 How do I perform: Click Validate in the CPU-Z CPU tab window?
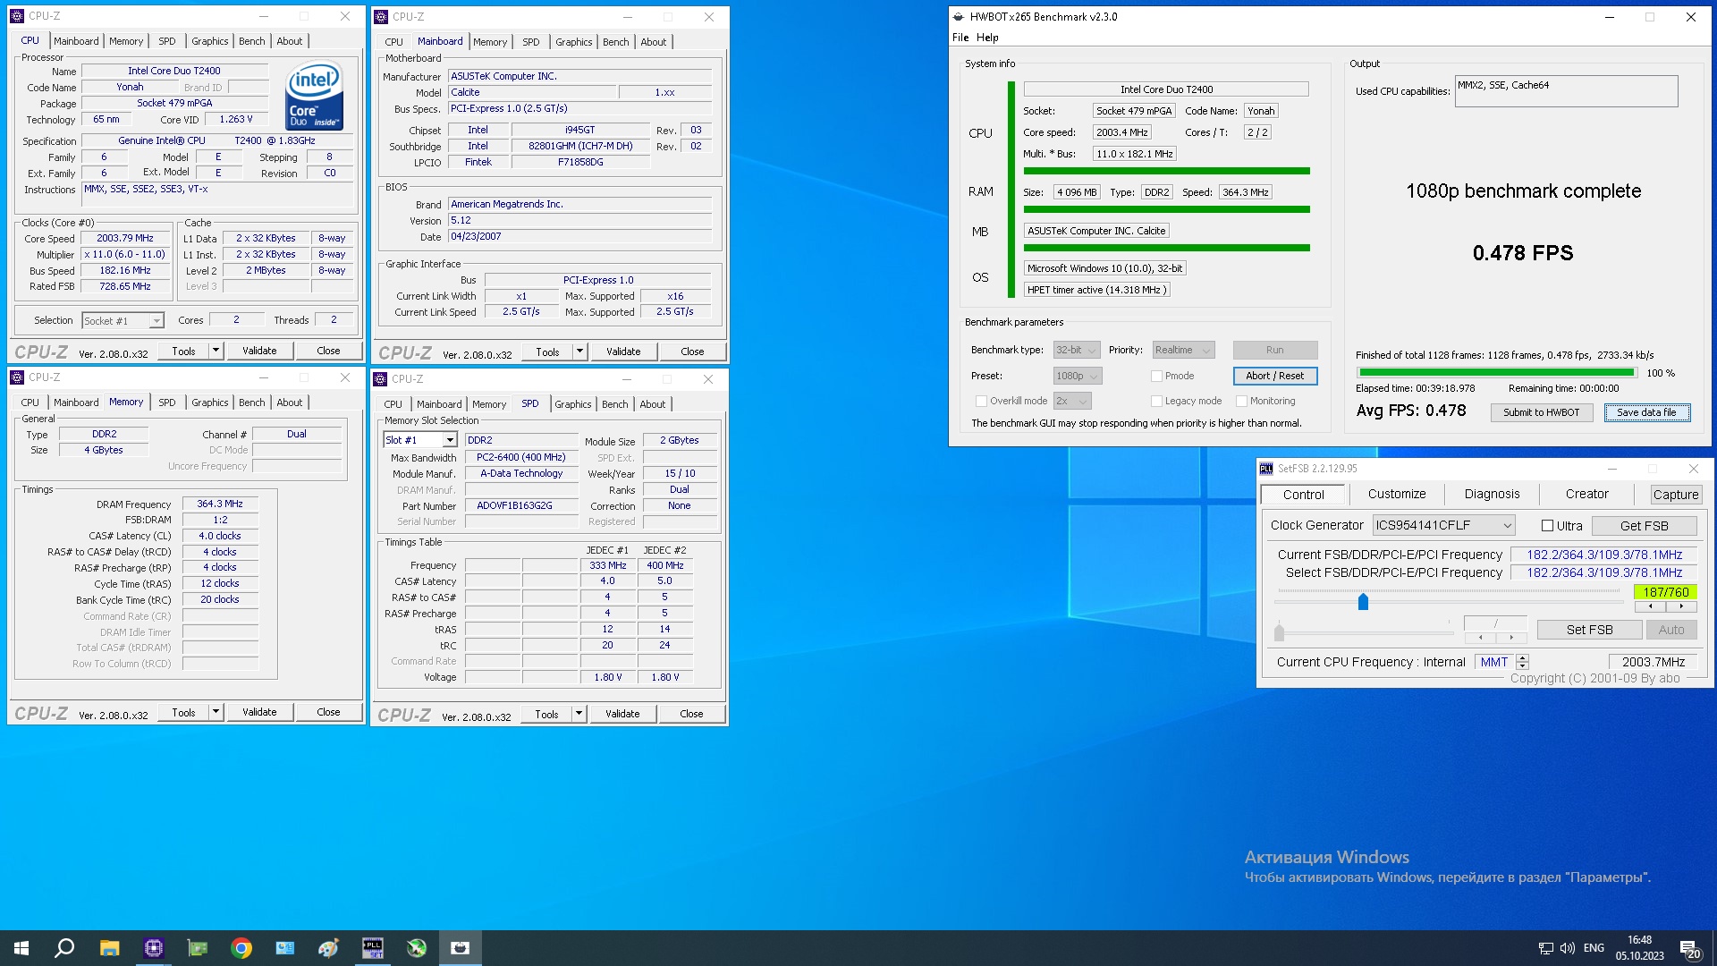click(x=259, y=352)
